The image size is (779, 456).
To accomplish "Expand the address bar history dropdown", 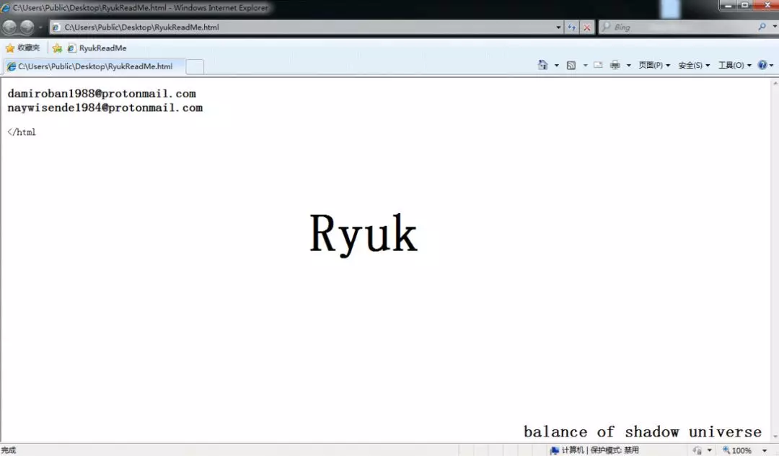I will tap(558, 27).
